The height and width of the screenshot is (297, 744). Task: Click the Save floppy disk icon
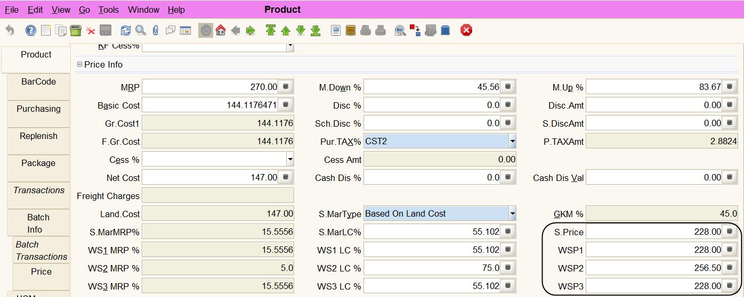coord(106,30)
